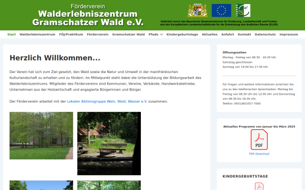305x190 pixels.
Task: Open the Aktuelles menu item
Action: pos(209,34)
